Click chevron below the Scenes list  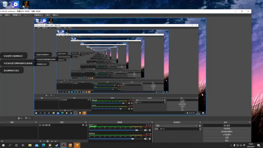2,141
